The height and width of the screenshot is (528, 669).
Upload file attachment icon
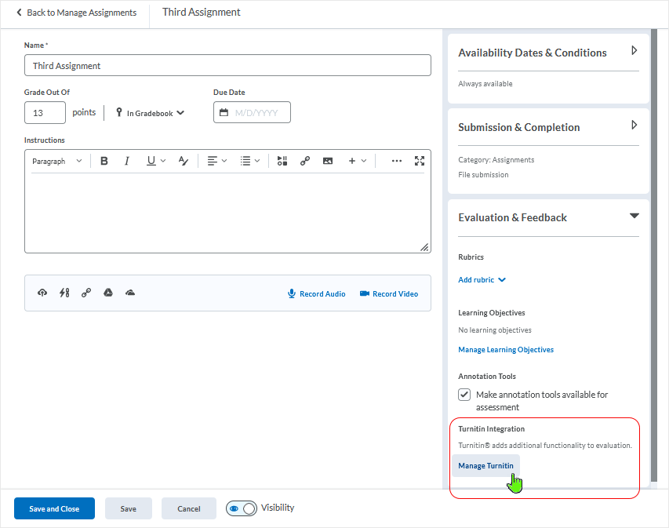click(x=42, y=293)
